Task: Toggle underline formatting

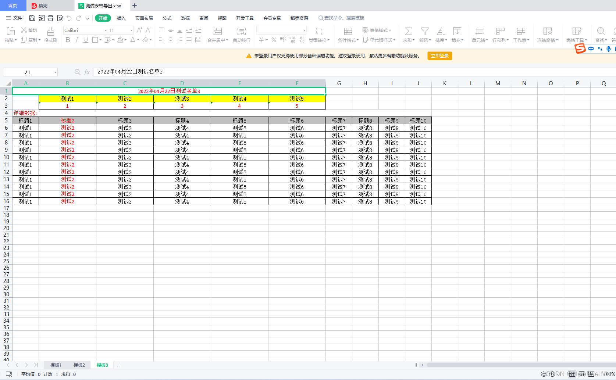Action: (x=85, y=40)
